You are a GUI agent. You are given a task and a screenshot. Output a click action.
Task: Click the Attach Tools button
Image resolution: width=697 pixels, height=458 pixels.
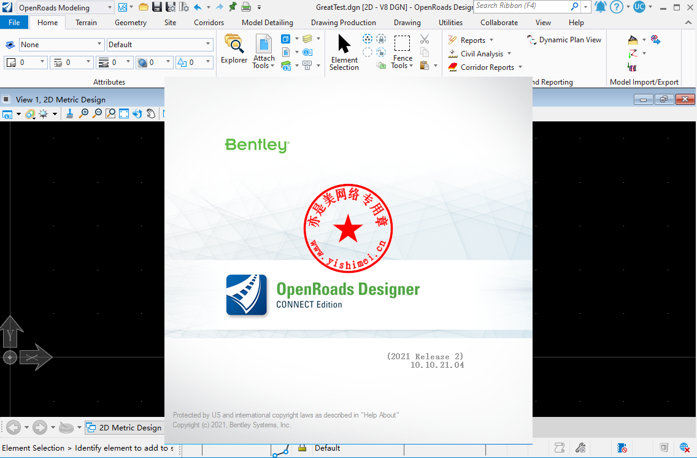[264, 52]
